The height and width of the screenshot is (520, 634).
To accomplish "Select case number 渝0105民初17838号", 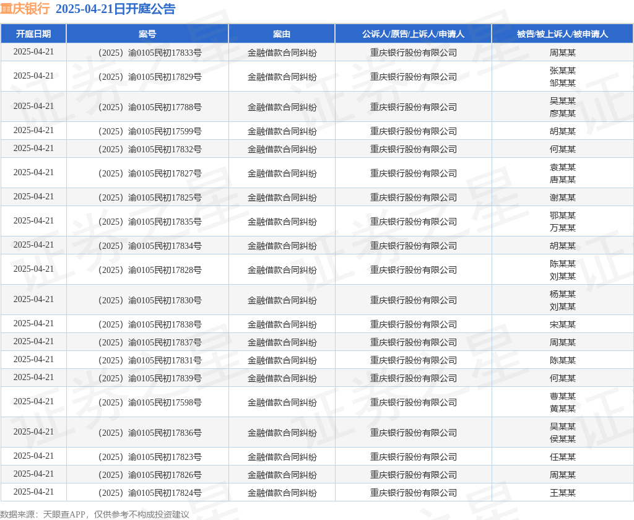I will (150, 324).
